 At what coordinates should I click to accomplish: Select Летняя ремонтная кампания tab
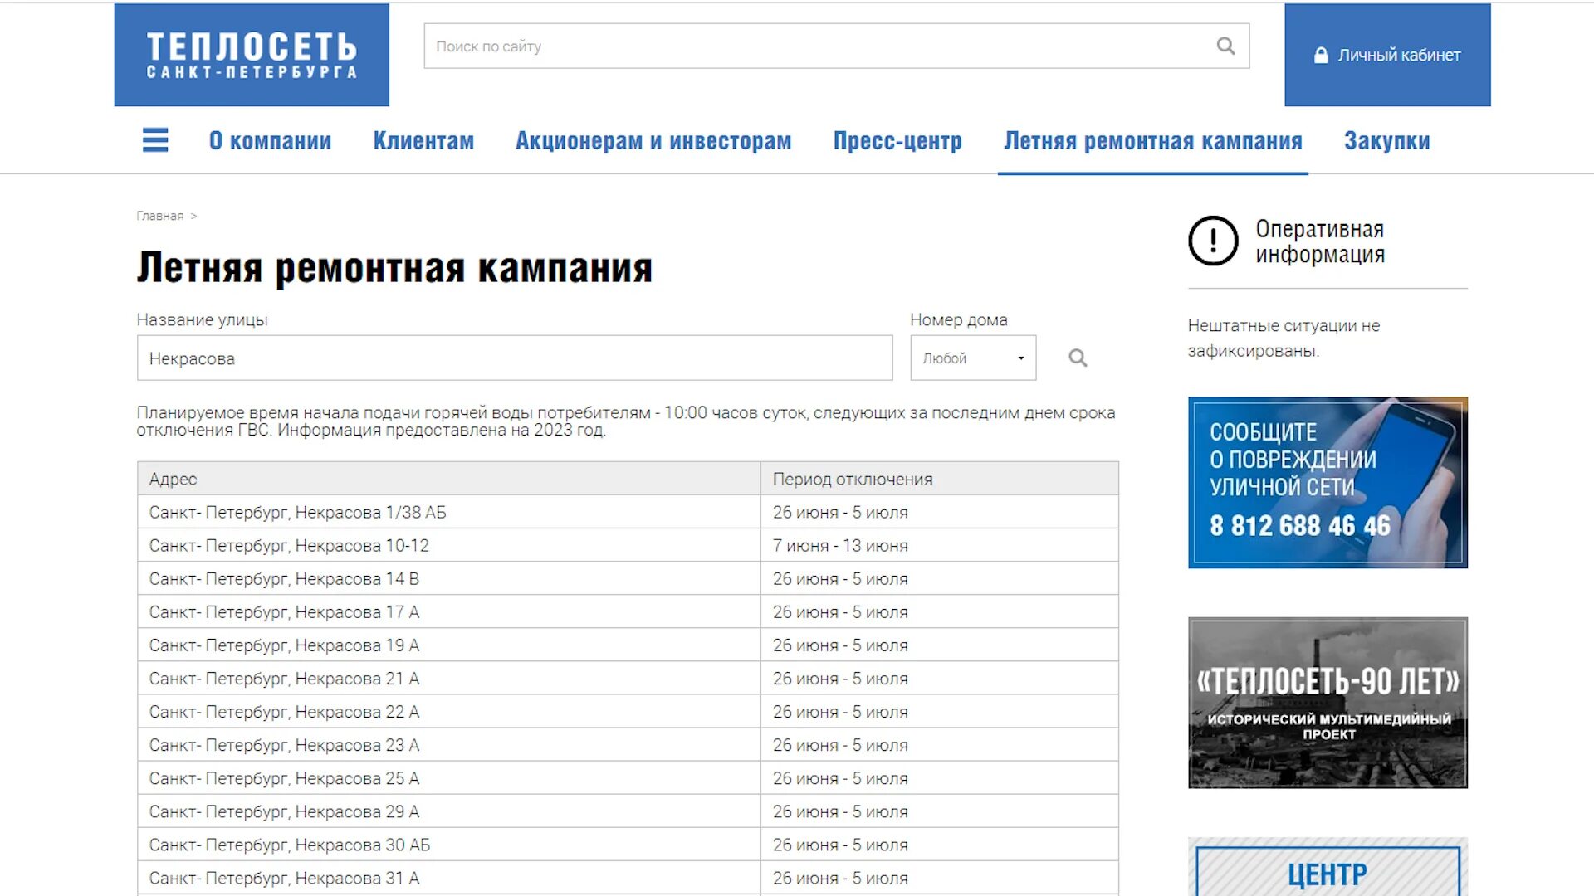(x=1153, y=141)
